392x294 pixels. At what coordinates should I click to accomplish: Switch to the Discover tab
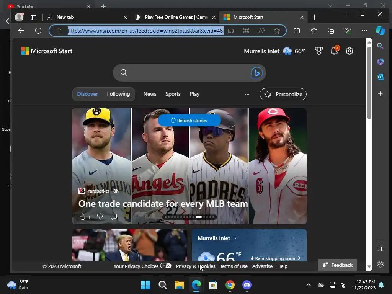[x=88, y=94]
